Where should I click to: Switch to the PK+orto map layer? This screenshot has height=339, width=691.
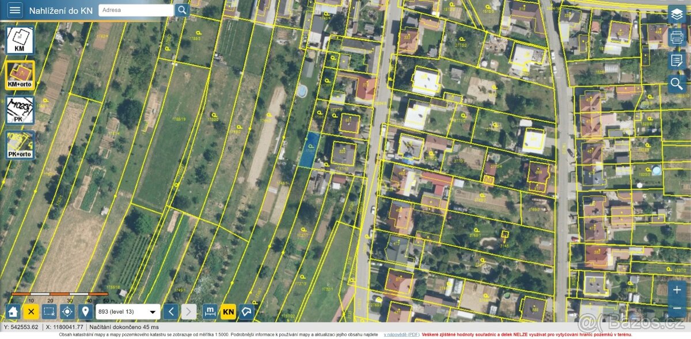20,145
